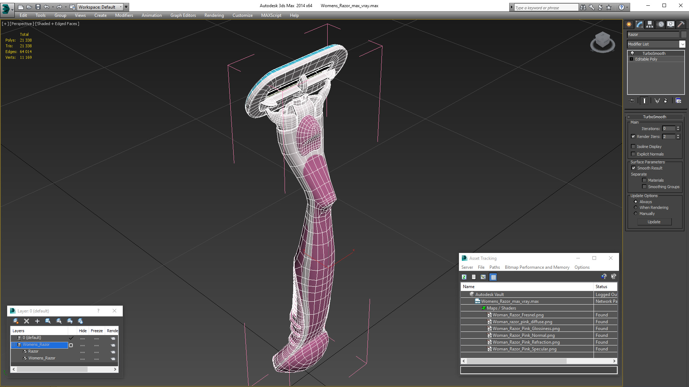The image size is (689, 387).
Task: Enable Separate by Smoothing Groups checkbox
Action: tap(645, 187)
